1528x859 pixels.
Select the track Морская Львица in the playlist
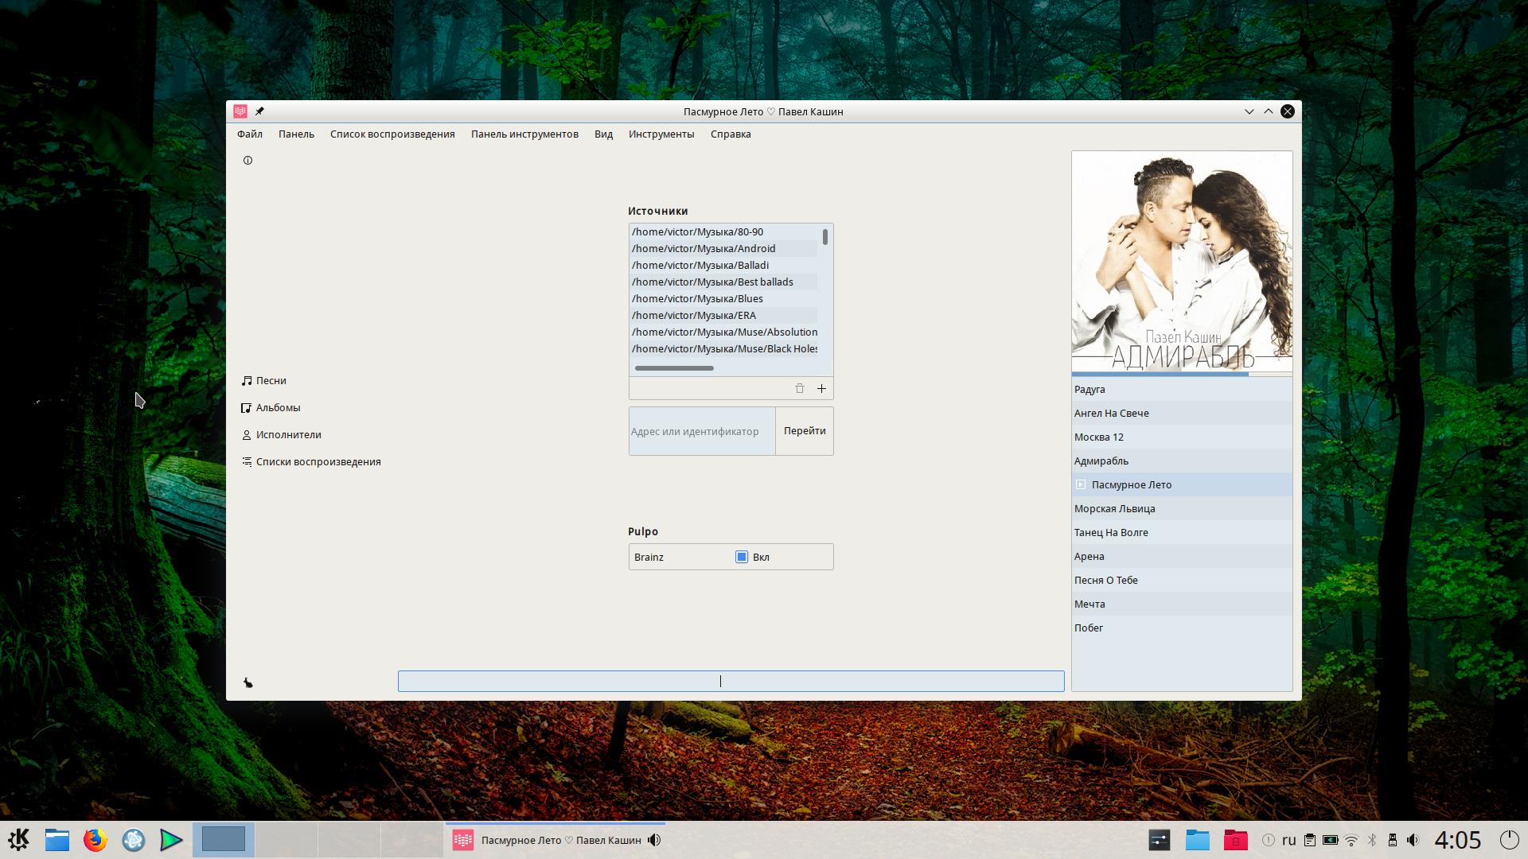coord(1114,509)
